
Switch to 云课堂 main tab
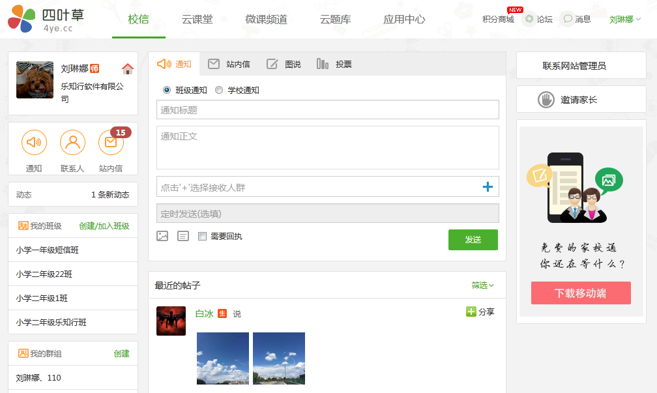tap(197, 20)
